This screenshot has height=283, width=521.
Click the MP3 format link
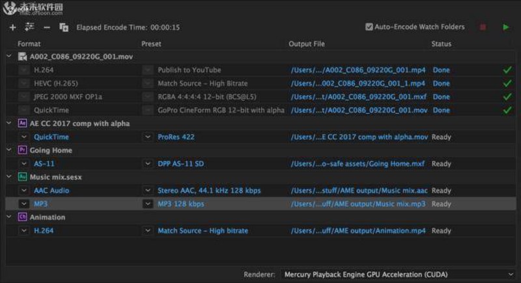tap(40, 204)
